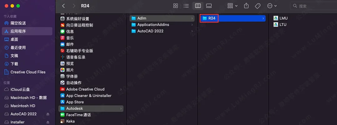The width and height of the screenshot is (337, 125).
Task: Select 桌面 in the sidebar
Action: (x=14, y=39)
